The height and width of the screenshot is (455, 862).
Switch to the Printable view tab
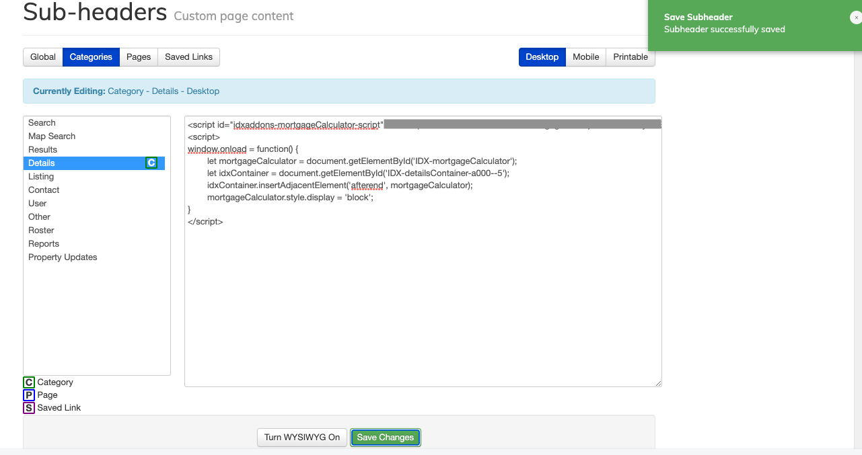point(630,57)
